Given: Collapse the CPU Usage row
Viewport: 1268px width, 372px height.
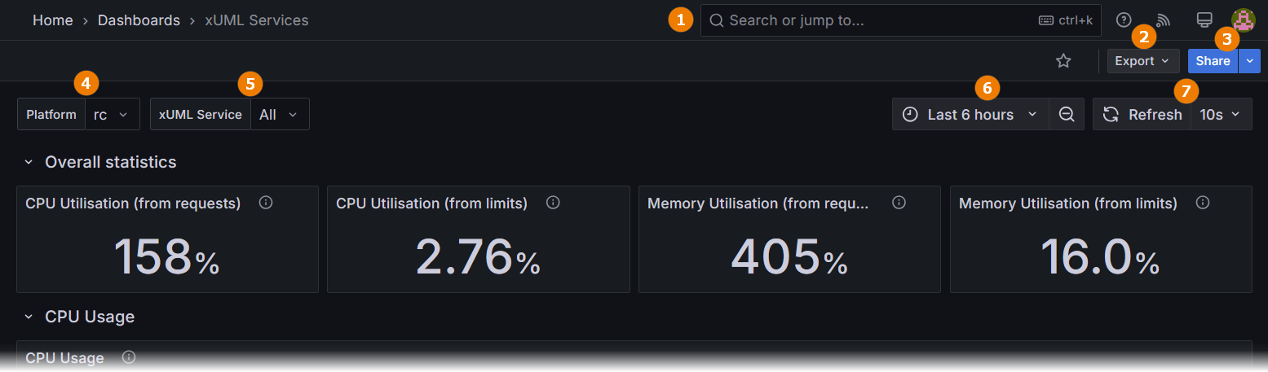Looking at the screenshot, I should pos(29,317).
